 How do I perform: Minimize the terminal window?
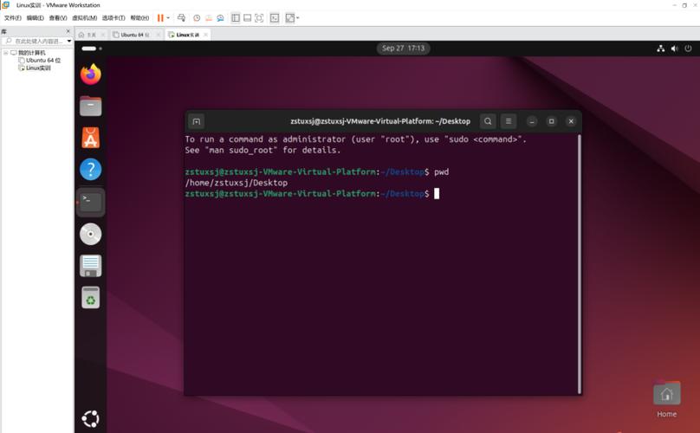coord(532,121)
